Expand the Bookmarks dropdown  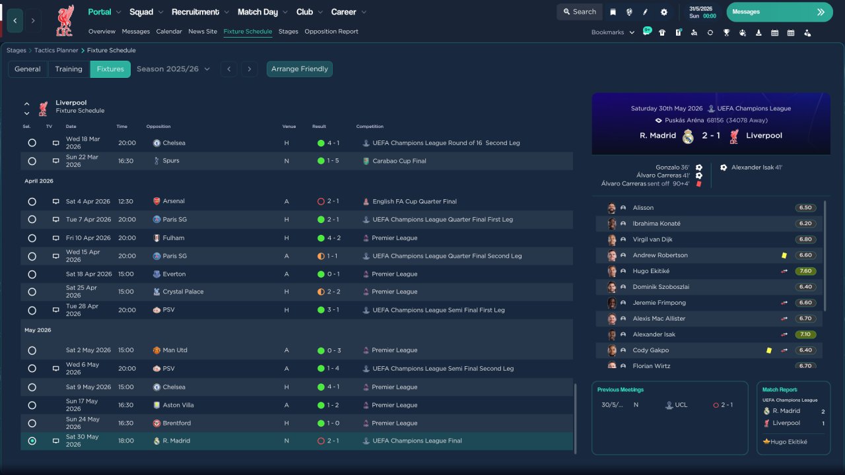coord(613,32)
